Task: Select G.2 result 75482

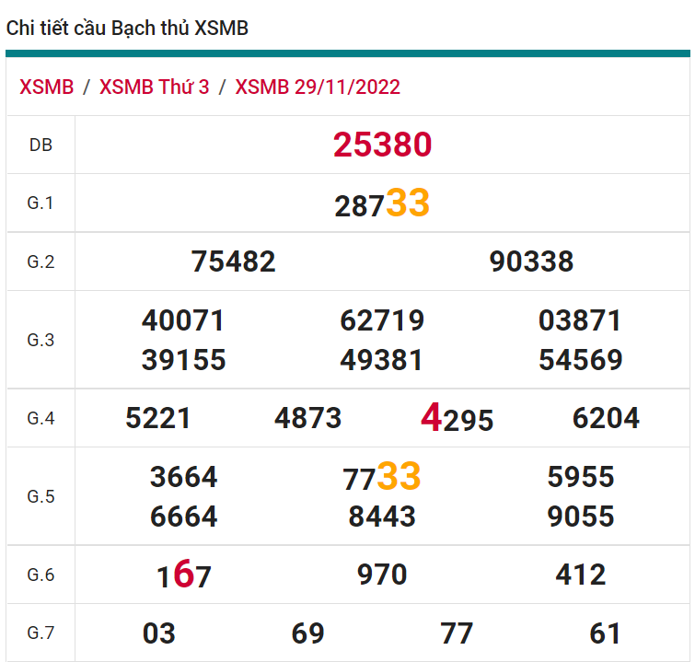Action: click(x=233, y=261)
